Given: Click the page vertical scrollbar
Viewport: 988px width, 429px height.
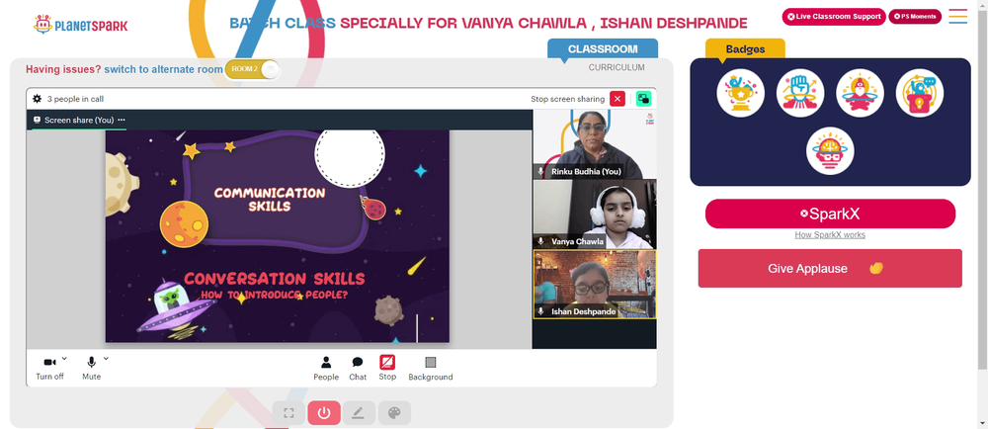Looking at the screenshot, I should [x=983, y=189].
